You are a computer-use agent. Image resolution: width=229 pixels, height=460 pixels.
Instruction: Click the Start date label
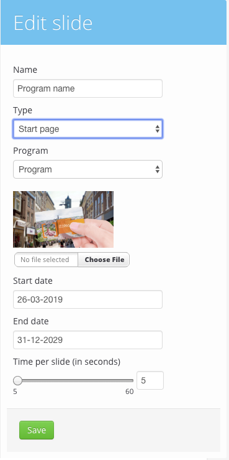pyautogui.click(x=33, y=281)
